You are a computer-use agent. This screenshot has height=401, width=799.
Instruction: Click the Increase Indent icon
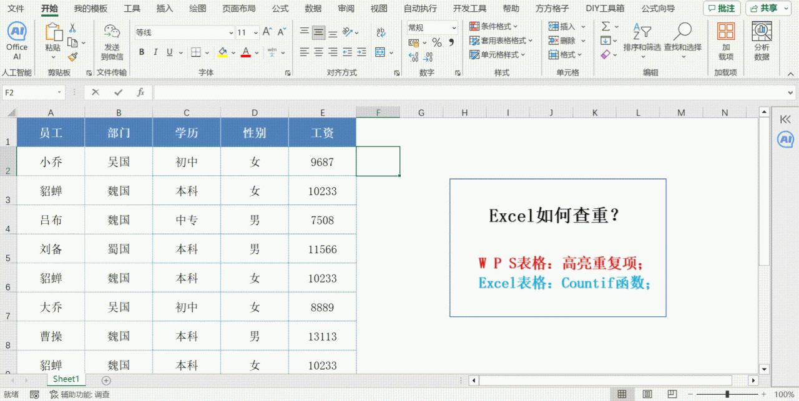pyautogui.click(x=363, y=52)
